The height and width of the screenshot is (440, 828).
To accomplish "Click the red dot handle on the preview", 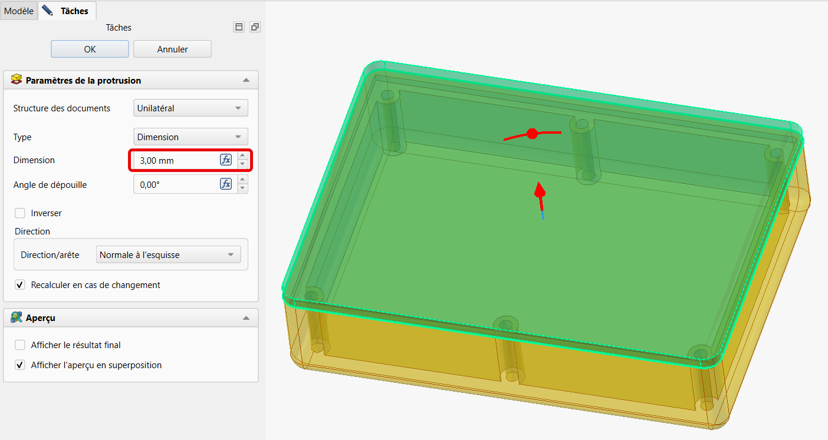I will point(532,134).
